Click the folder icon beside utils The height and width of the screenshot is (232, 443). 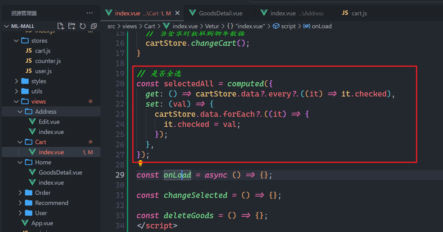(x=25, y=91)
